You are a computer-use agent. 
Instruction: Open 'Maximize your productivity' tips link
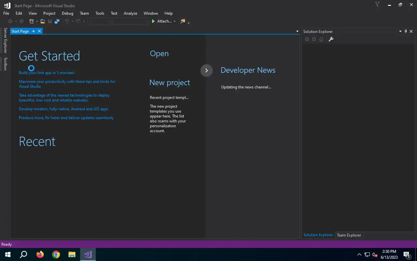pos(67,84)
